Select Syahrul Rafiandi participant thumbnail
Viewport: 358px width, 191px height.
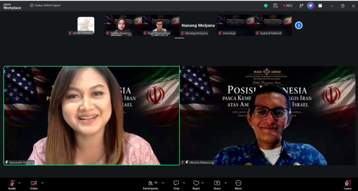273,25
